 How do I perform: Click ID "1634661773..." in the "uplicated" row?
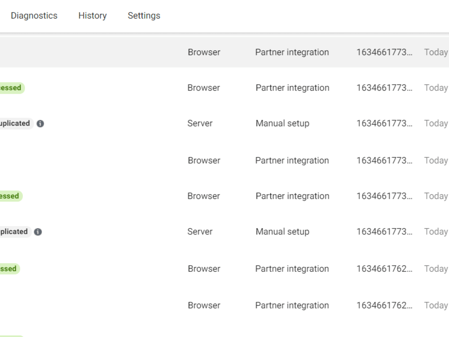pyautogui.click(x=384, y=123)
